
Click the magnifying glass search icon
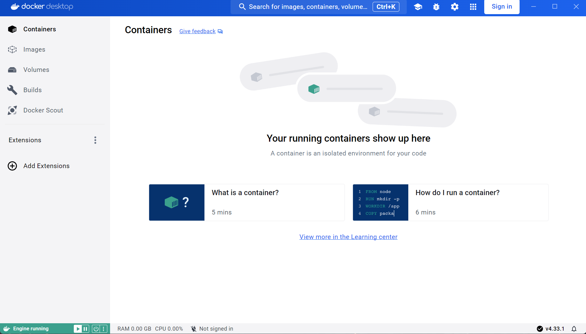242,7
